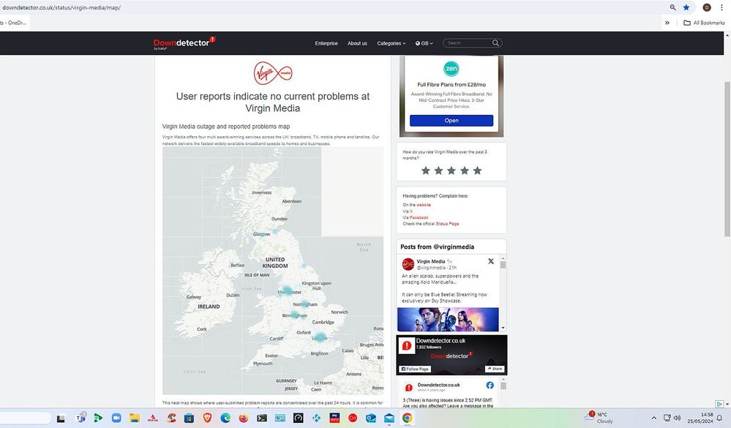Open Brave browser from taskbar
This screenshot has width=731, height=428.
pos(208,418)
